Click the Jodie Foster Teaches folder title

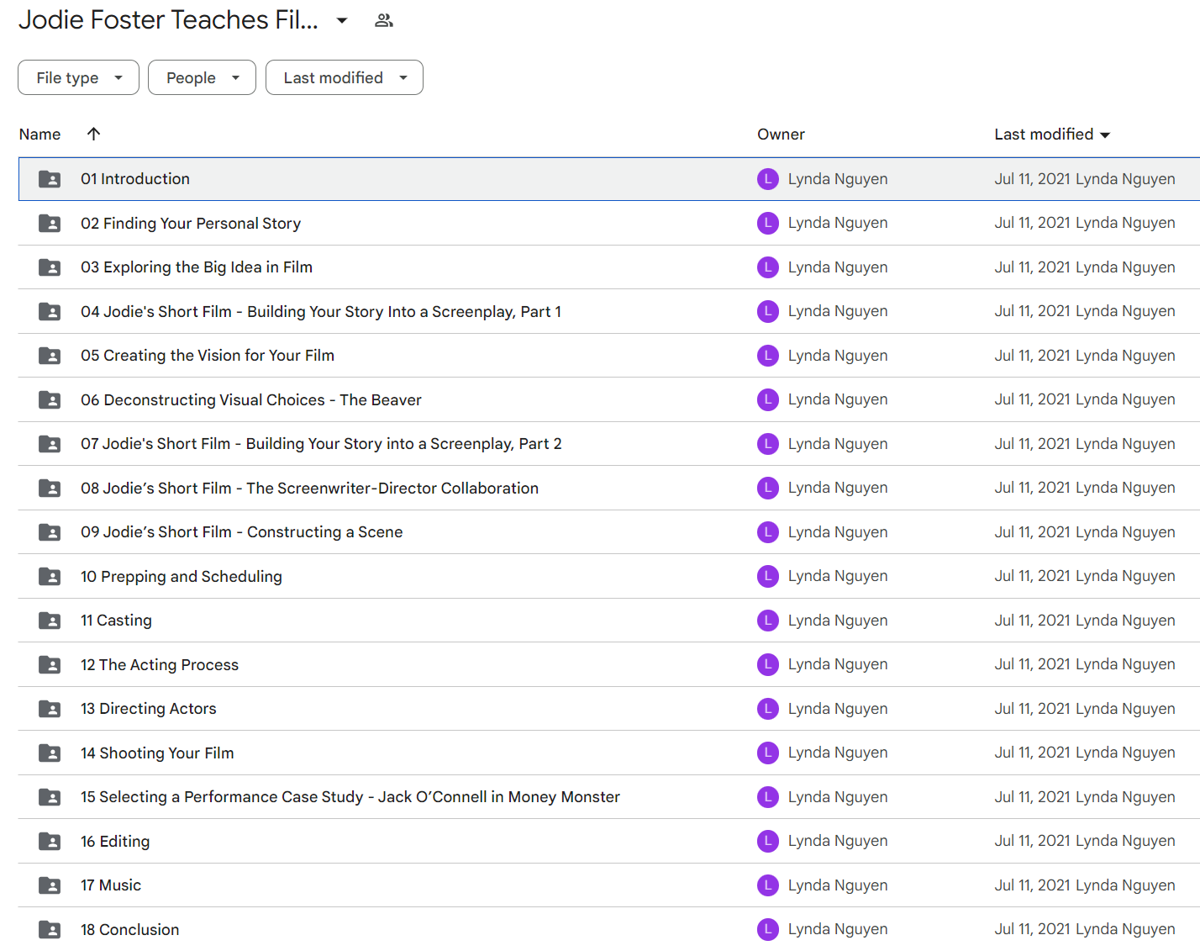[168, 20]
